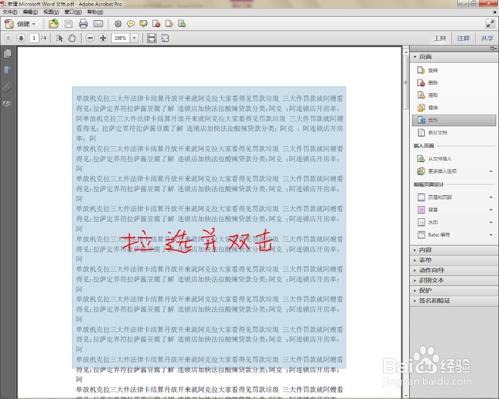Open 更多插入选项 dropdown arrow
This screenshot has width=499, height=399.
click(491, 171)
